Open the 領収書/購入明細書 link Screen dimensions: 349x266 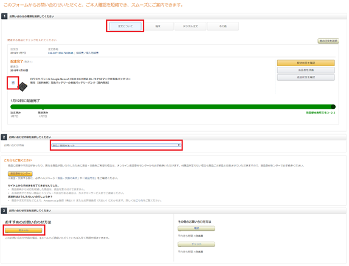[x=88, y=53]
